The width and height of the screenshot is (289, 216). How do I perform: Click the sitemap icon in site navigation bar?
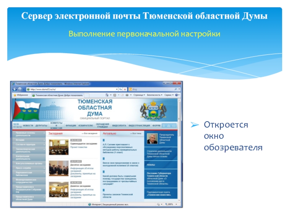[169, 126]
